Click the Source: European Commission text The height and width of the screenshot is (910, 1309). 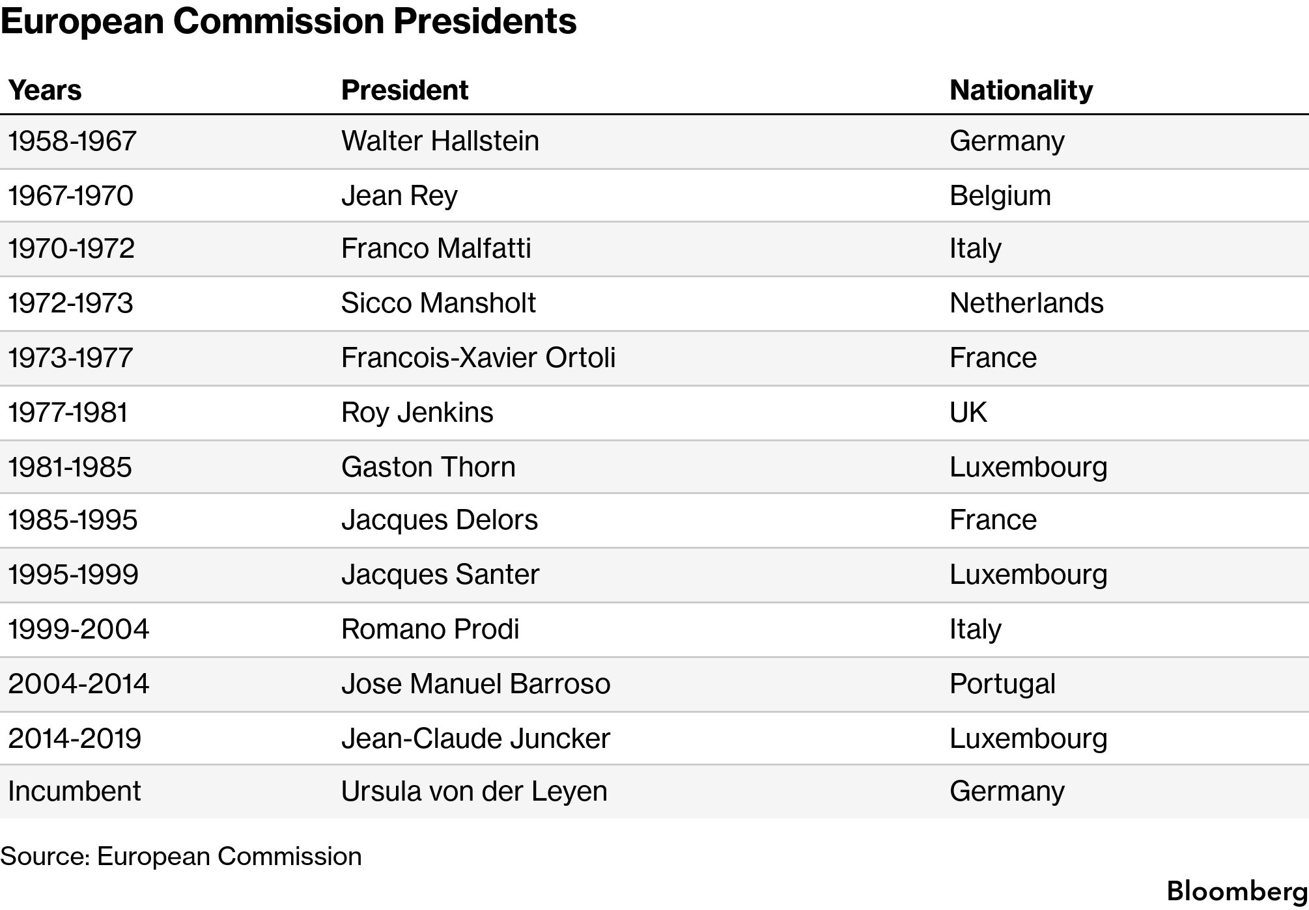click(181, 857)
